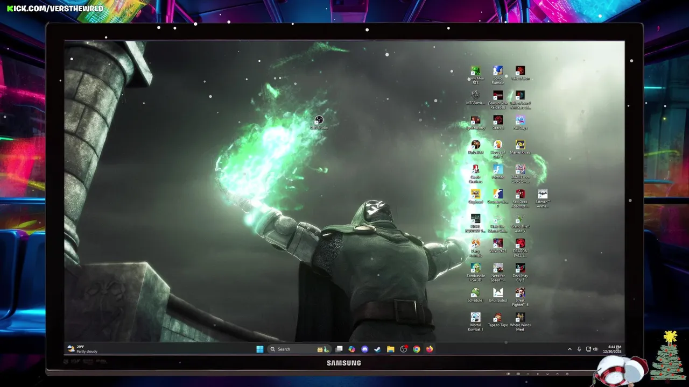Open MARVEL vs. CAPCOM shortcut
The height and width of the screenshot is (387, 689).
[520, 174]
